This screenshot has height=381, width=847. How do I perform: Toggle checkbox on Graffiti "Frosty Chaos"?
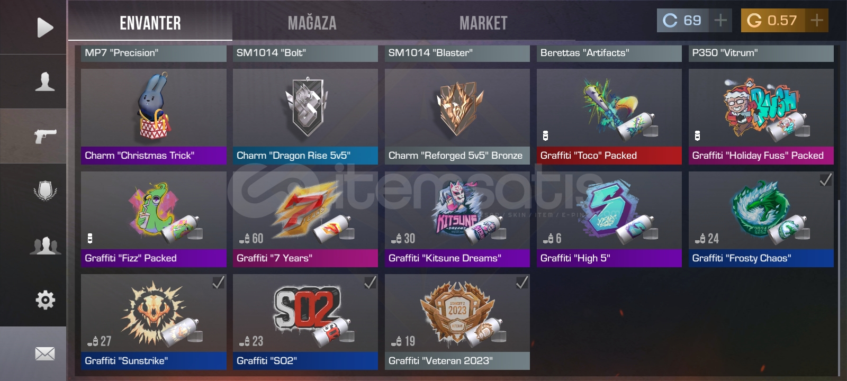click(x=825, y=180)
